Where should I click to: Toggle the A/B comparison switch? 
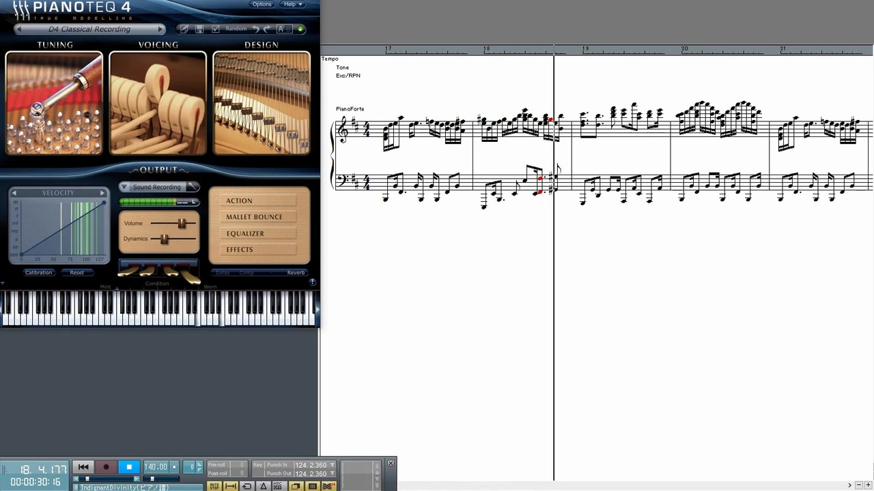[x=285, y=29]
